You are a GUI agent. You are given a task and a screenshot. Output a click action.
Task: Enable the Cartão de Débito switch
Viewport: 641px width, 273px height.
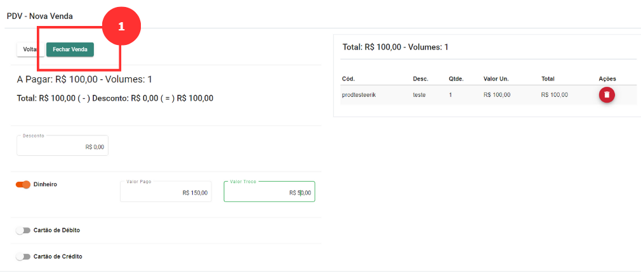[23, 230]
